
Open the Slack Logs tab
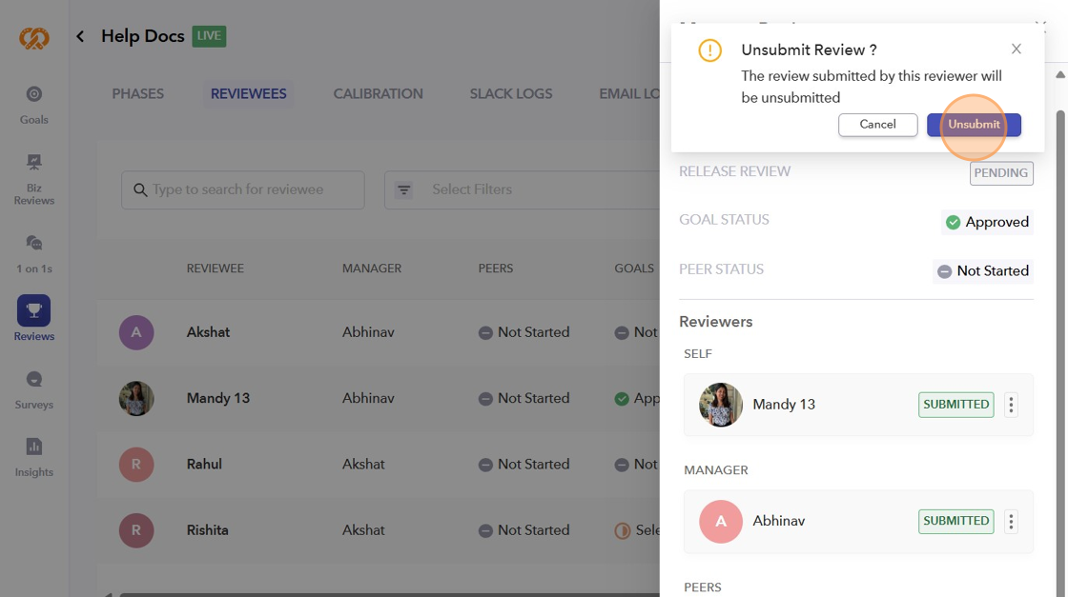510,93
